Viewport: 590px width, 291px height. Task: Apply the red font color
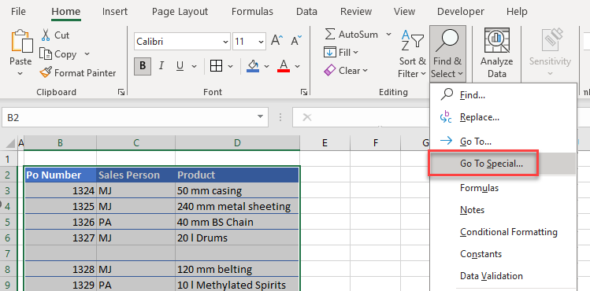tap(284, 67)
